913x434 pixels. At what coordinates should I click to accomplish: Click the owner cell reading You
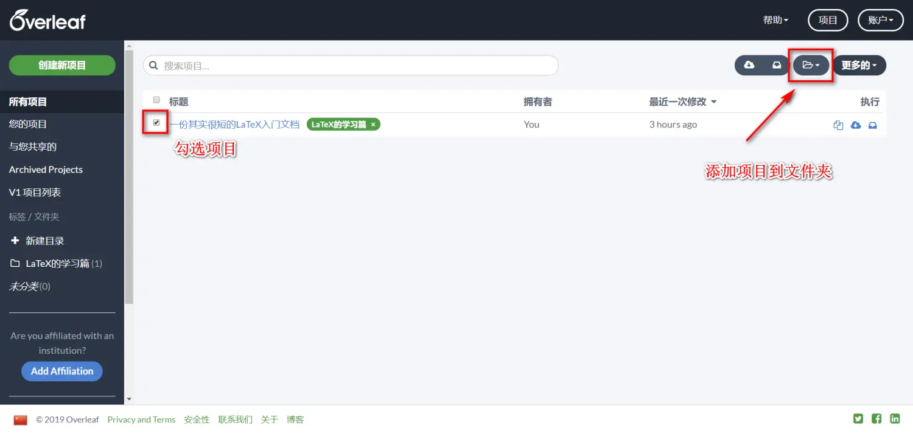coord(531,125)
